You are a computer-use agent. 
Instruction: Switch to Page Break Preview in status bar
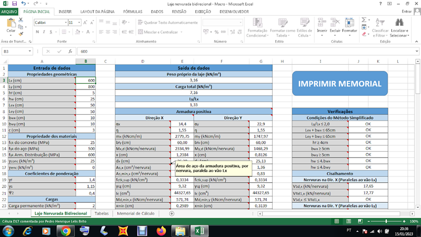360,221
